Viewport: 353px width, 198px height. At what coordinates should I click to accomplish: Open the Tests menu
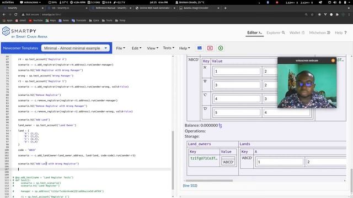168,48
